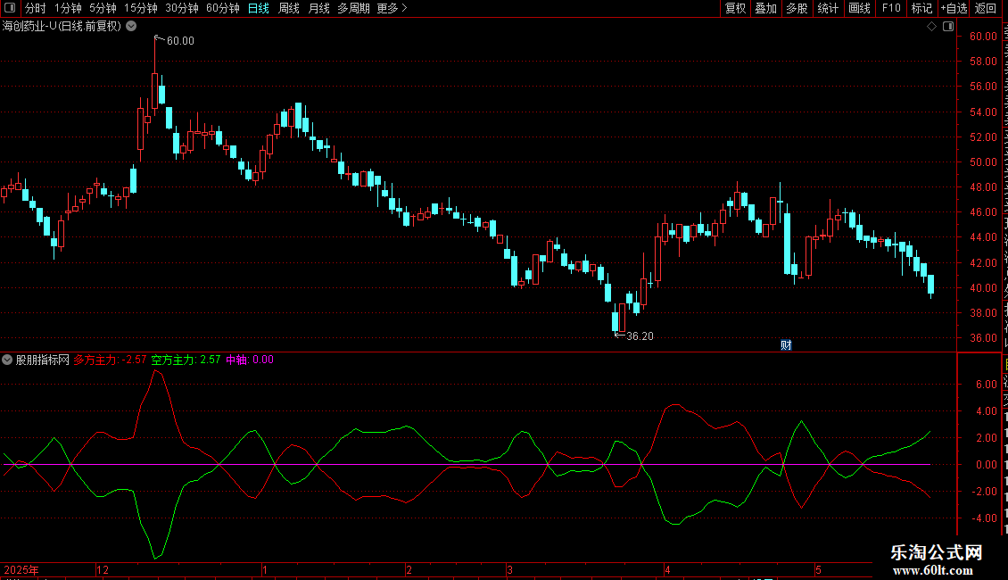Click the 多方主力 indicator label
Image resolution: width=1008 pixels, height=580 pixels.
point(110,360)
